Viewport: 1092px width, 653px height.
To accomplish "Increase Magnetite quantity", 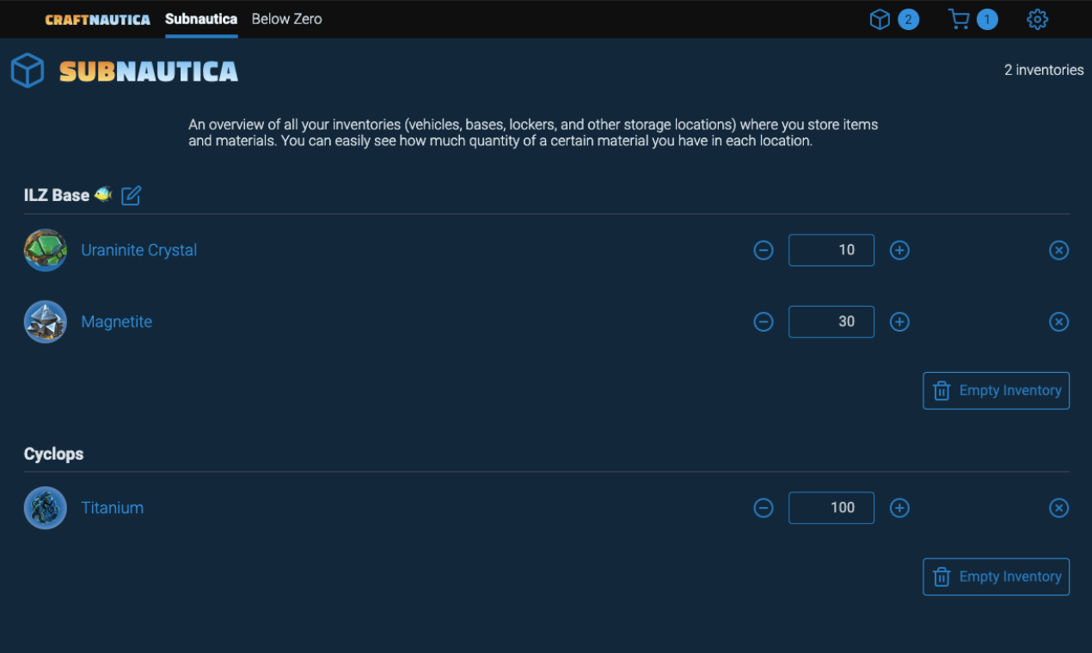I will [899, 321].
